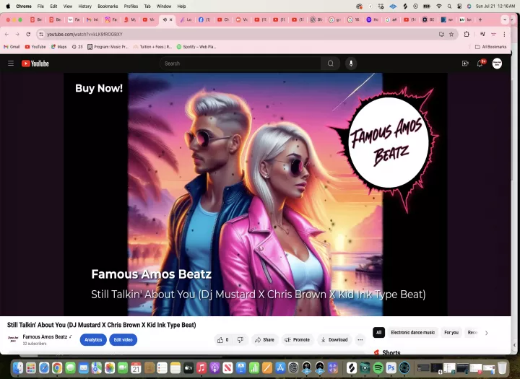Click the Share button below the video
This screenshot has width=520, height=379.
pyautogui.click(x=264, y=339)
